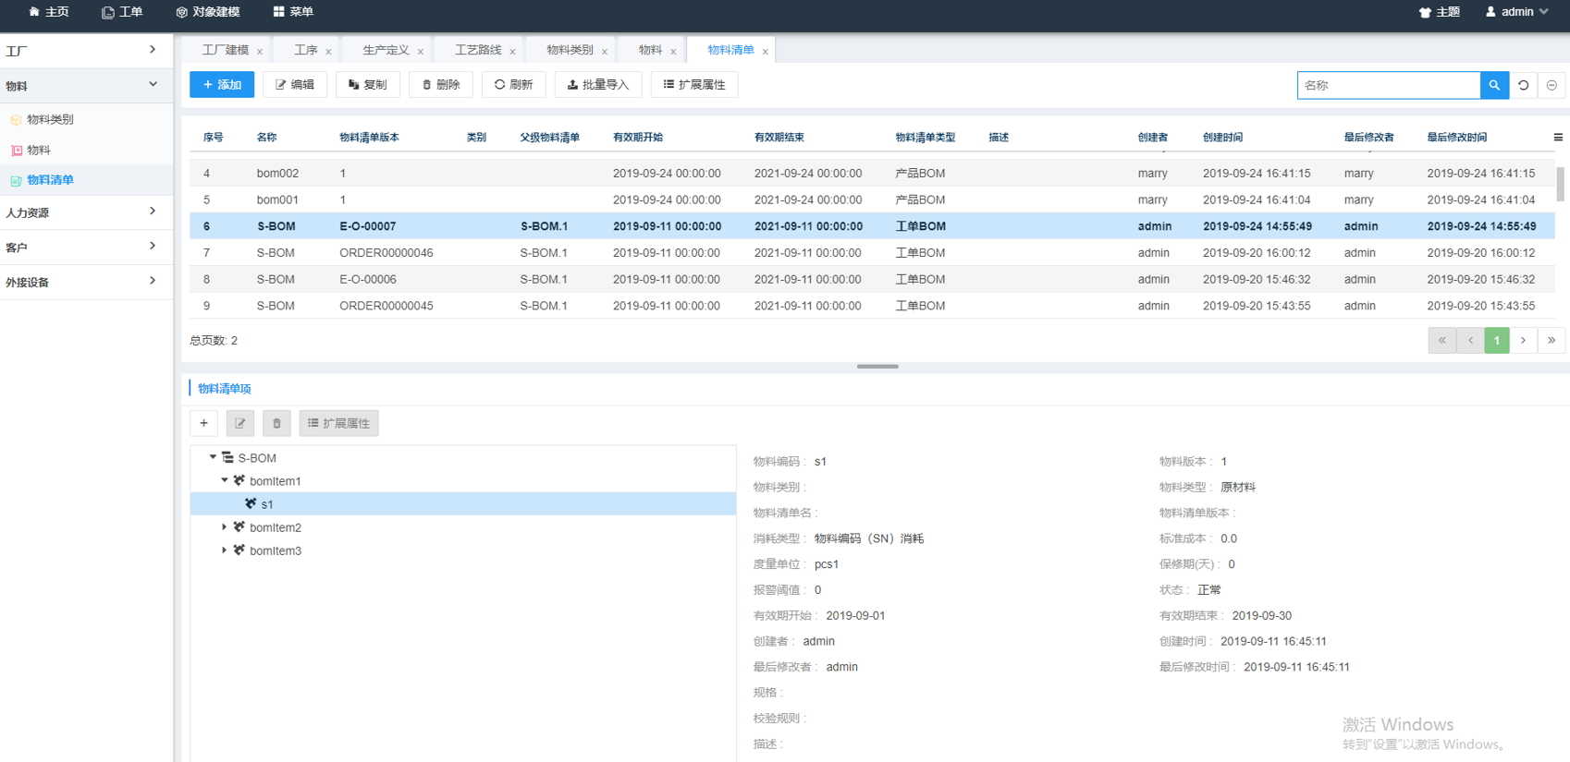Click the 编辑 edit button
Image resolution: width=1570 pixels, height=762 pixels.
tap(295, 84)
